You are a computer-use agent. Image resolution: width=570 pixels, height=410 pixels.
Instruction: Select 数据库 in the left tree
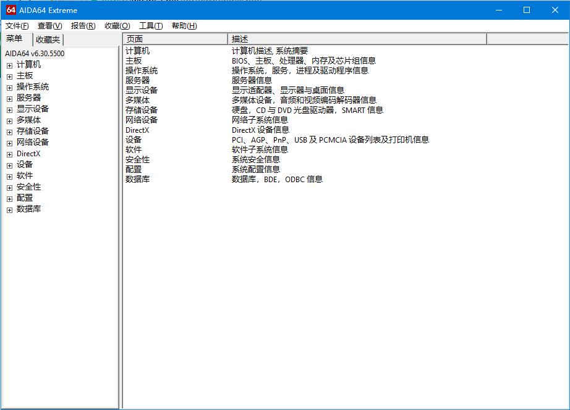pyautogui.click(x=28, y=209)
